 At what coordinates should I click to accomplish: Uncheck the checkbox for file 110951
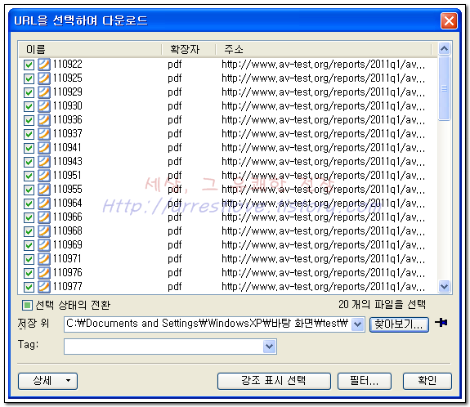tap(29, 176)
